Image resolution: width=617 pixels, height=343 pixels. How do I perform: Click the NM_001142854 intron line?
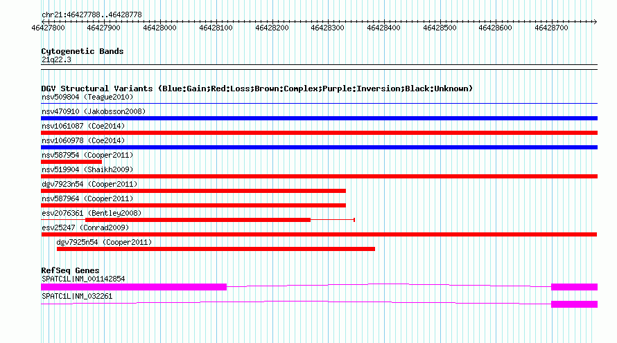389,284
